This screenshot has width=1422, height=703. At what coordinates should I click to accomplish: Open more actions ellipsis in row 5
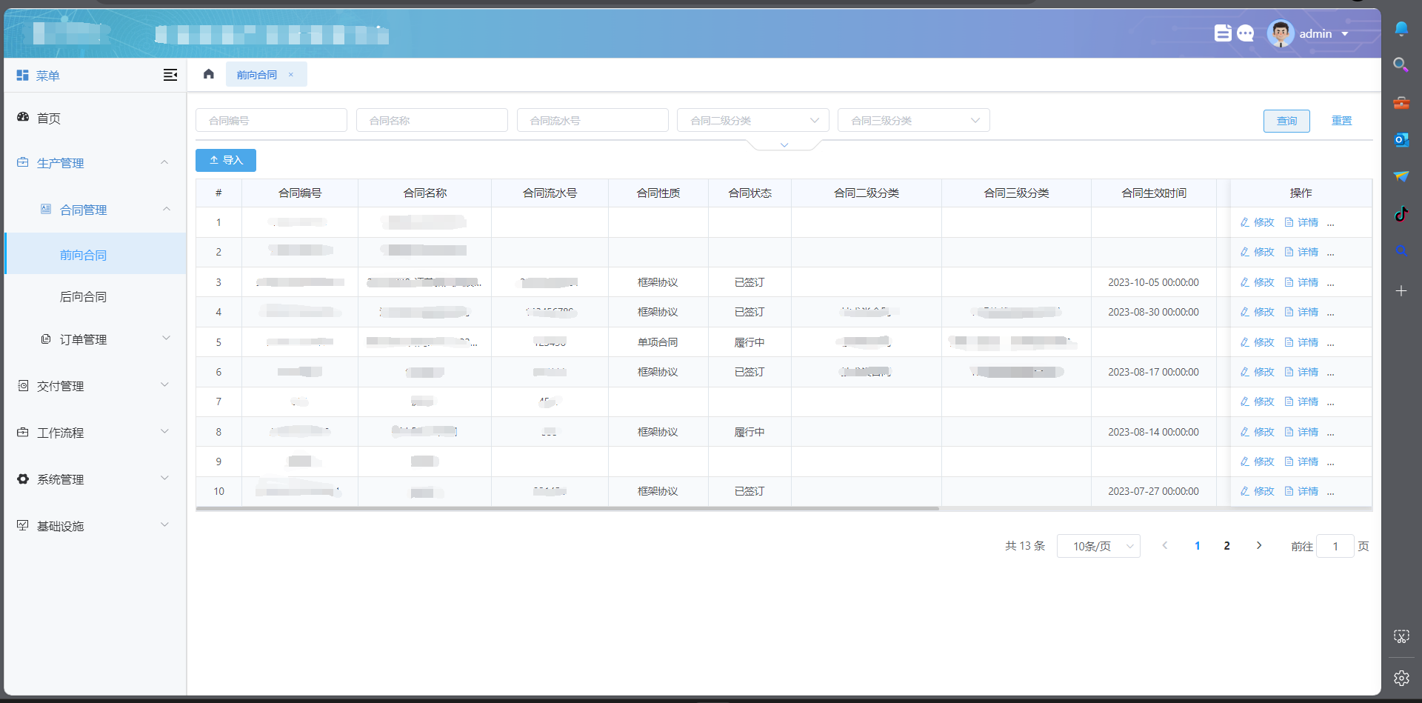pos(1331,343)
